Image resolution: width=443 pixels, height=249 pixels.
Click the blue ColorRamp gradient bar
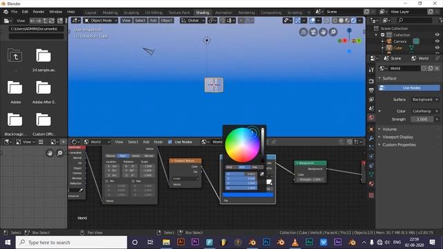pos(248,195)
